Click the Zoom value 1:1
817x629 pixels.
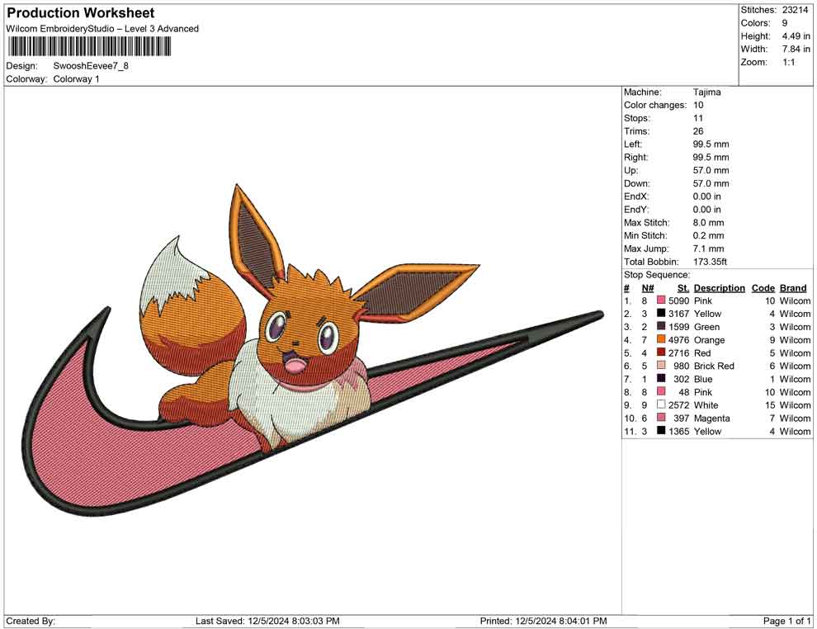click(x=788, y=62)
